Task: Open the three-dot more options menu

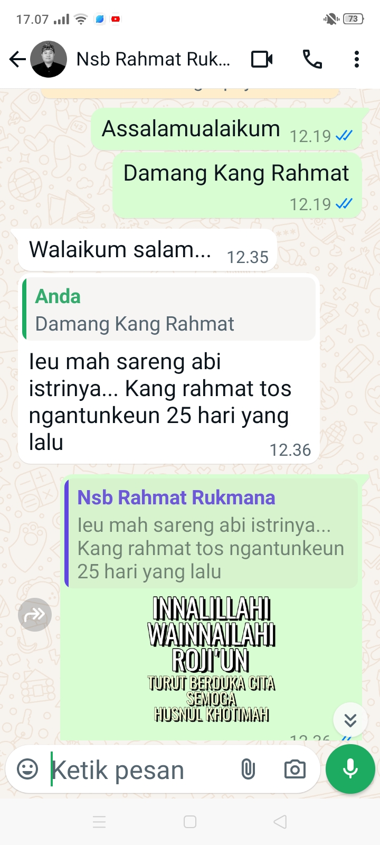Action: pos(357,59)
